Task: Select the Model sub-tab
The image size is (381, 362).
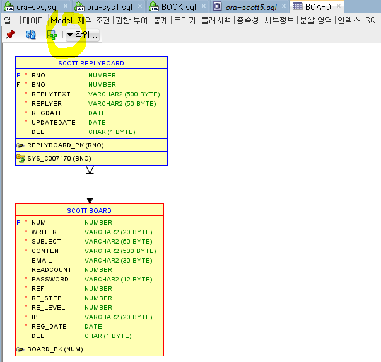Action: click(61, 20)
